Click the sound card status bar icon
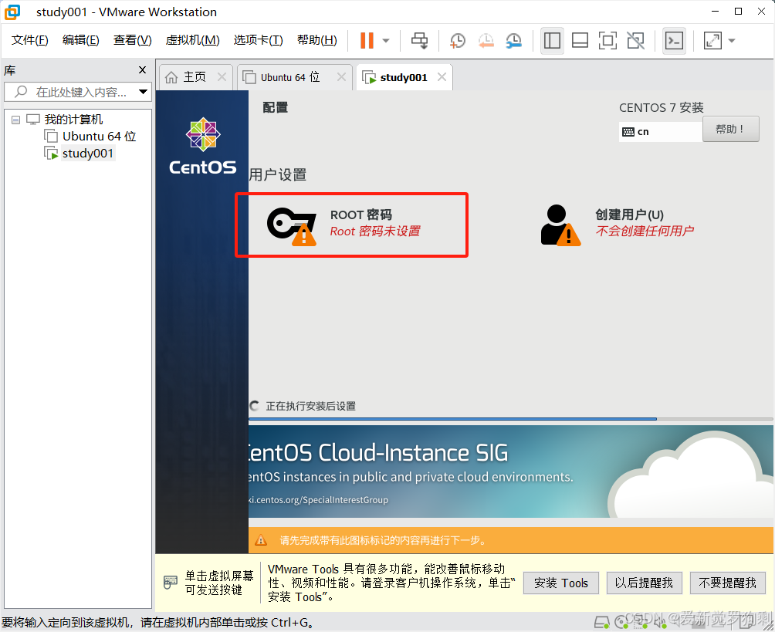 tap(660, 623)
